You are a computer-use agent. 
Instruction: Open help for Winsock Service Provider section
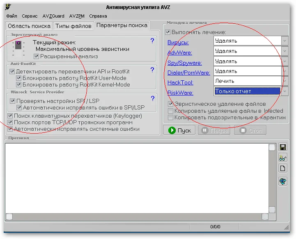(153, 98)
